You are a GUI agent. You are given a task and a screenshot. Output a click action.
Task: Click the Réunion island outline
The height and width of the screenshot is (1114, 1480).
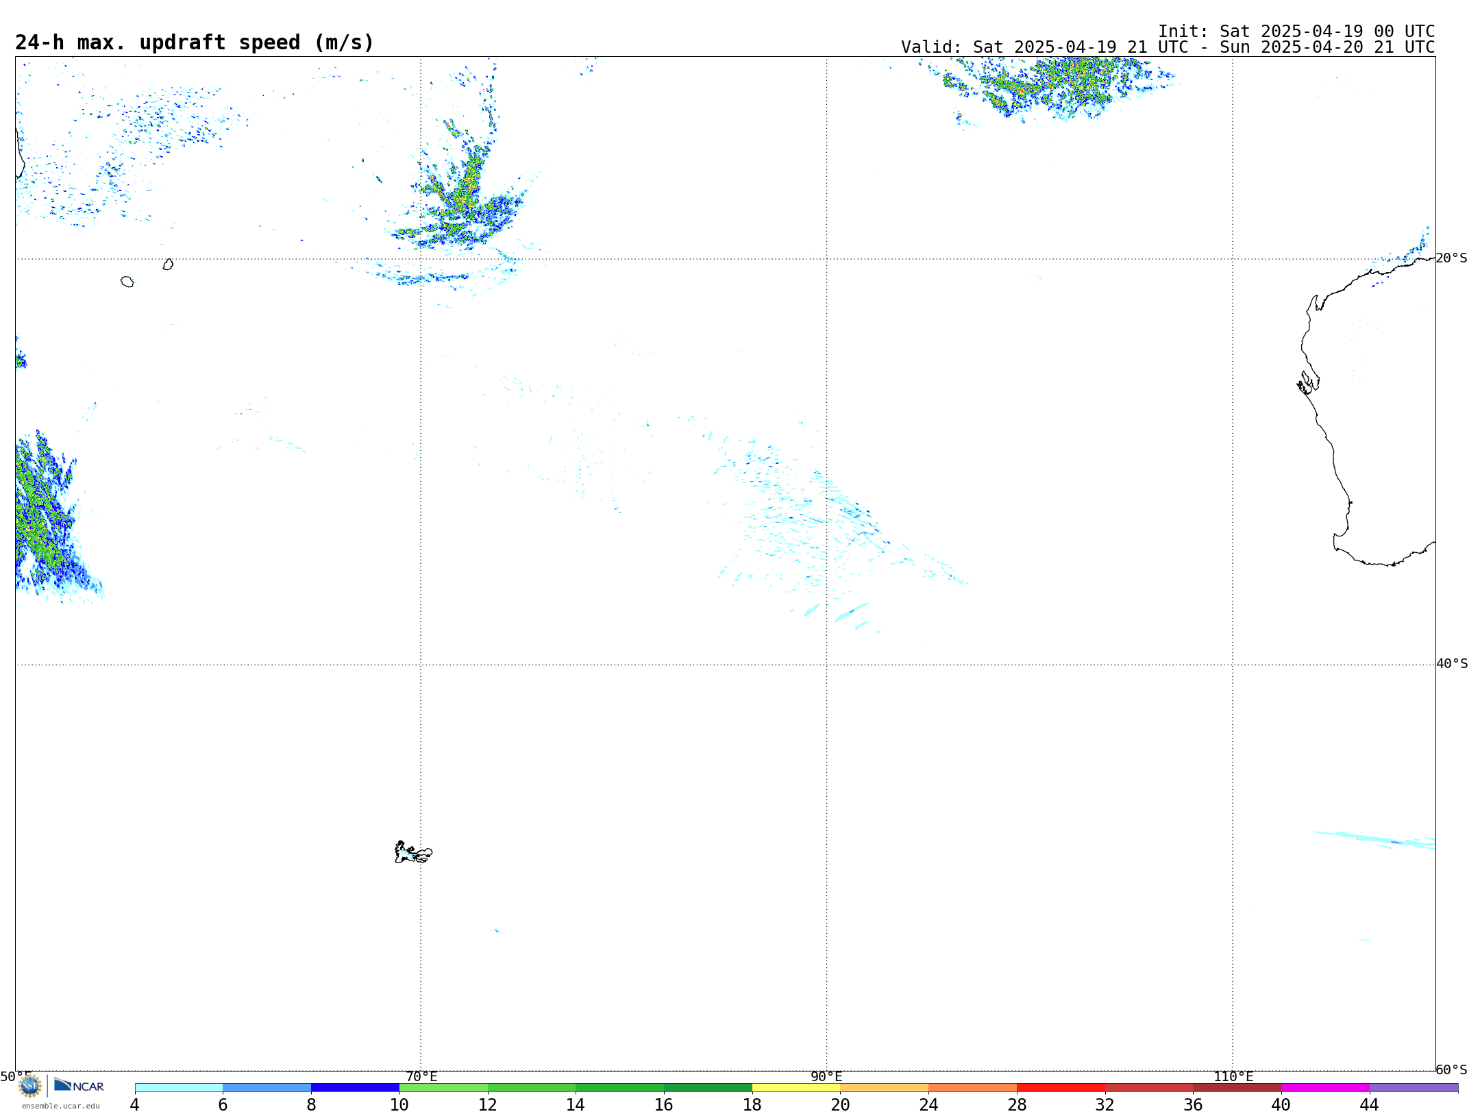tap(127, 282)
